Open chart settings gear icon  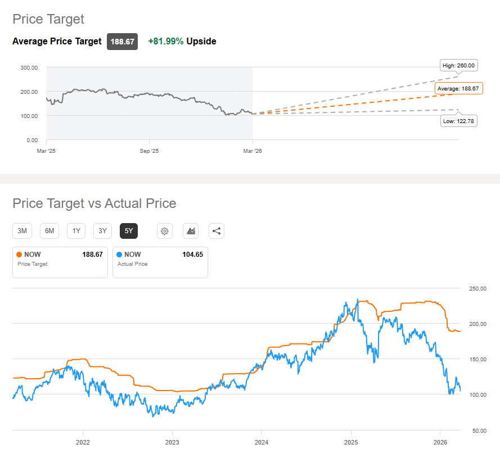pyautogui.click(x=165, y=230)
